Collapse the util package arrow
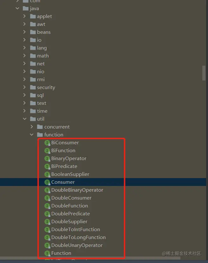This screenshot has width=208, height=263. [25, 119]
